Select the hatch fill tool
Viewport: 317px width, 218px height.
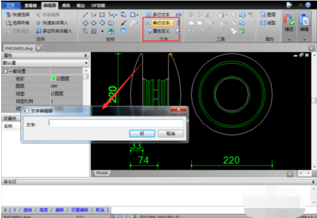click(94, 31)
